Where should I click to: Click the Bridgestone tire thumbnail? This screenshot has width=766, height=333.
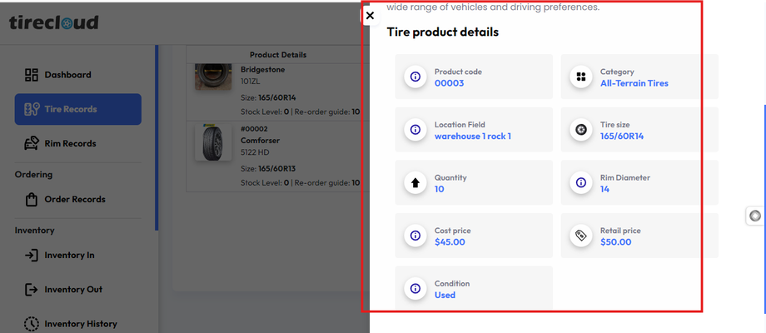tap(212, 77)
